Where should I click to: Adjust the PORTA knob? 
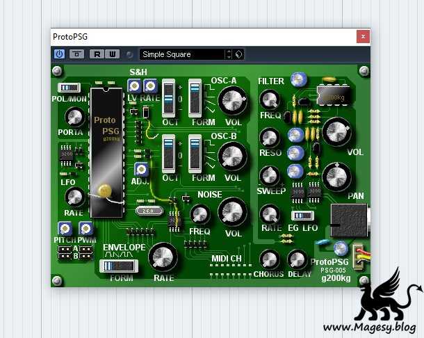[x=74, y=117]
